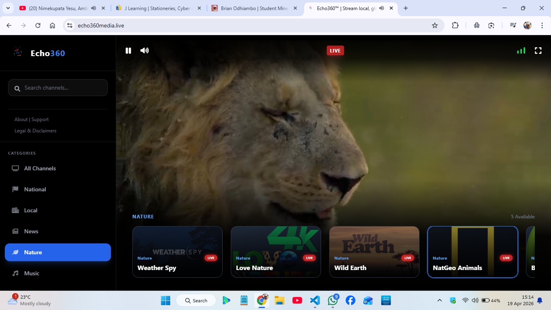Go to the browser home page
This screenshot has height=310, width=551.
pyautogui.click(x=52, y=25)
